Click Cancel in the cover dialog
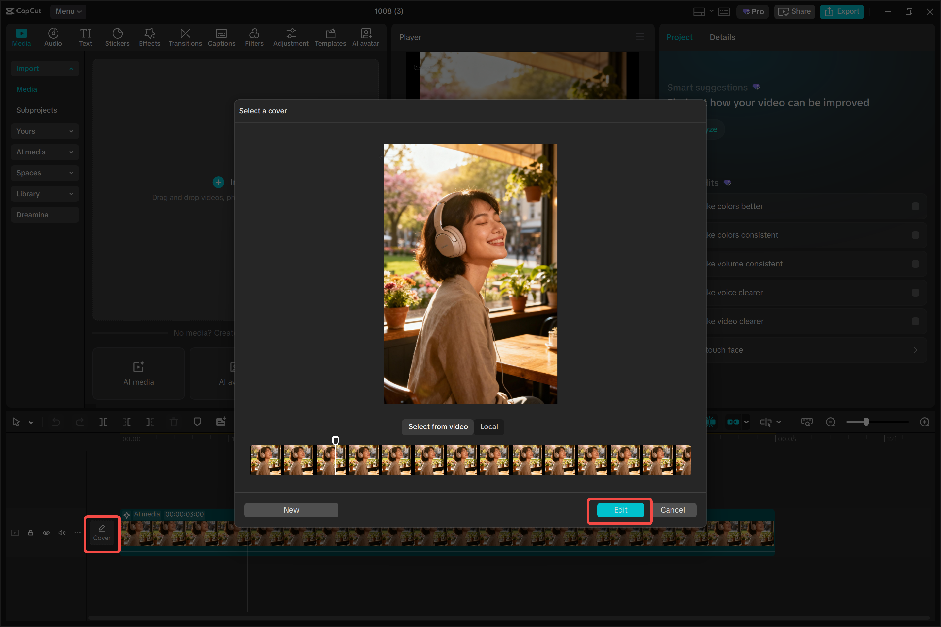Image resolution: width=941 pixels, height=627 pixels. [672, 510]
